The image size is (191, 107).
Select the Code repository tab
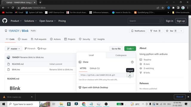[10, 39]
